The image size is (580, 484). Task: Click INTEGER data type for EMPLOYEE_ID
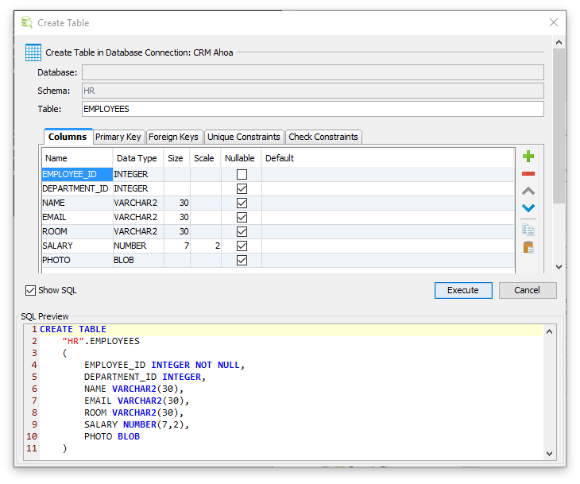point(138,174)
